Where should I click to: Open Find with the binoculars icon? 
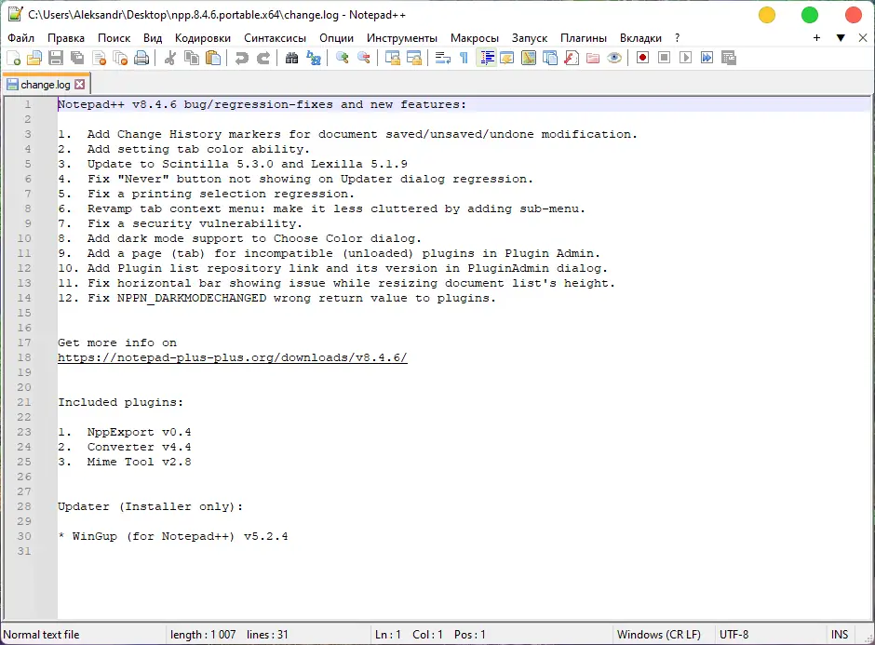tap(291, 58)
